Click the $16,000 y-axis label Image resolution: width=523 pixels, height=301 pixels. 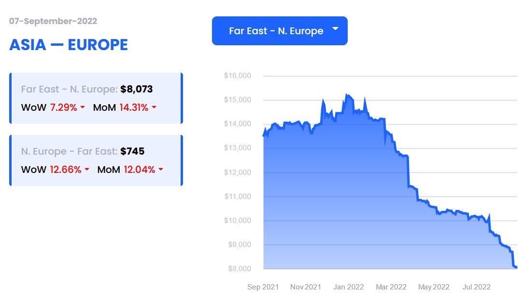pos(238,76)
